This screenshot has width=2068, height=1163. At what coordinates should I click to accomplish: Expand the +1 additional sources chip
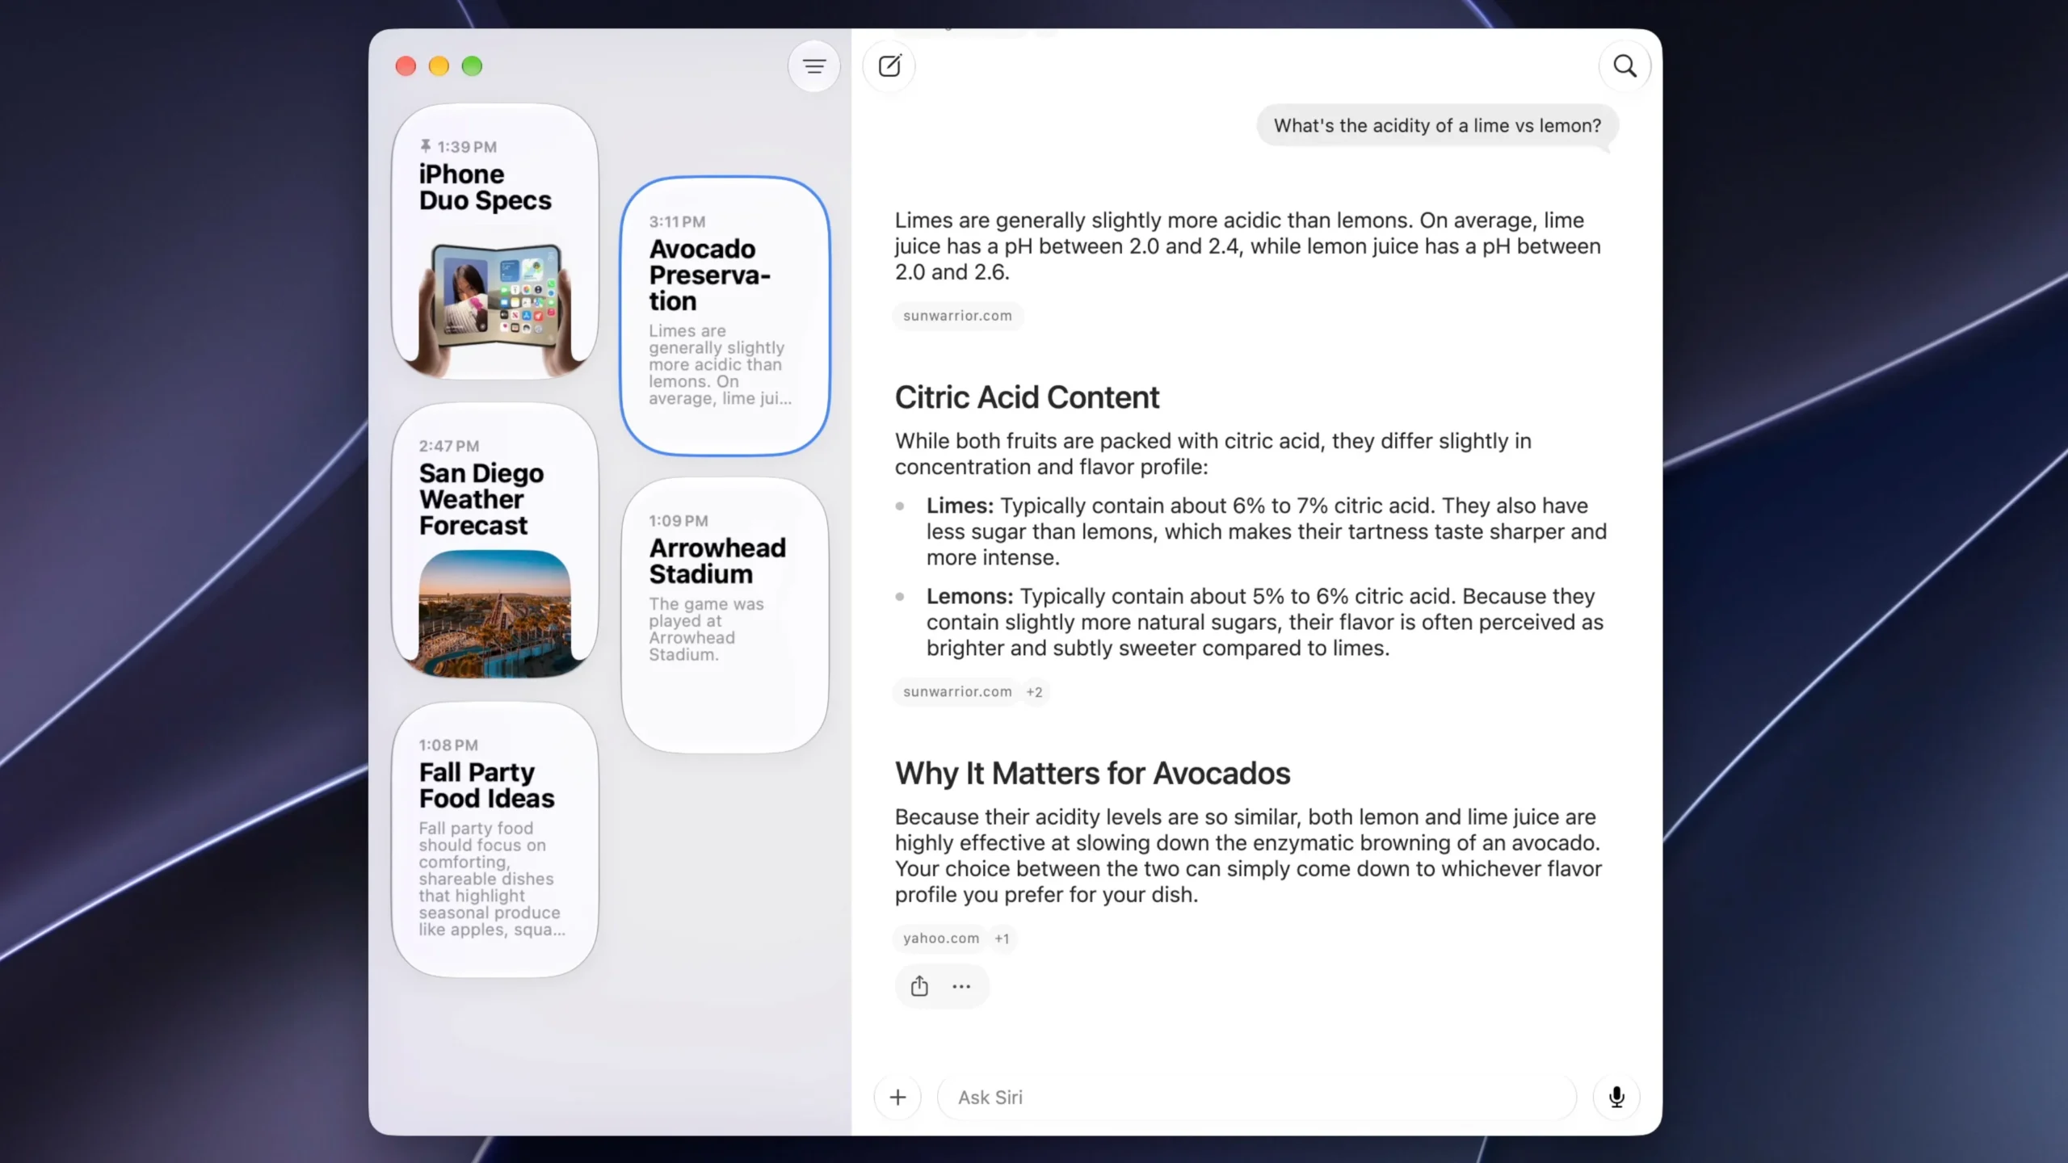click(1002, 938)
